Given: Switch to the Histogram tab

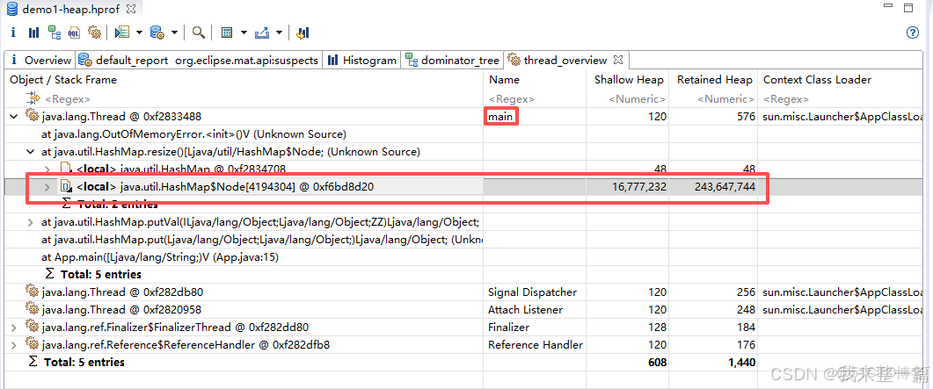Looking at the screenshot, I should (361, 61).
